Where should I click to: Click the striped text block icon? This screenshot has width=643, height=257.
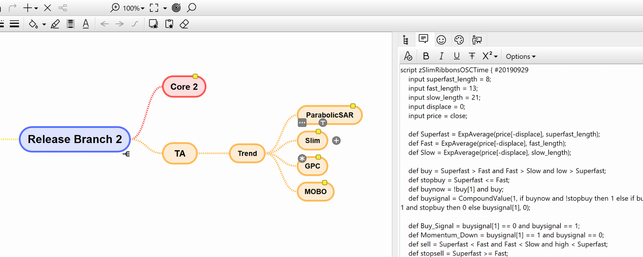[70, 24]
